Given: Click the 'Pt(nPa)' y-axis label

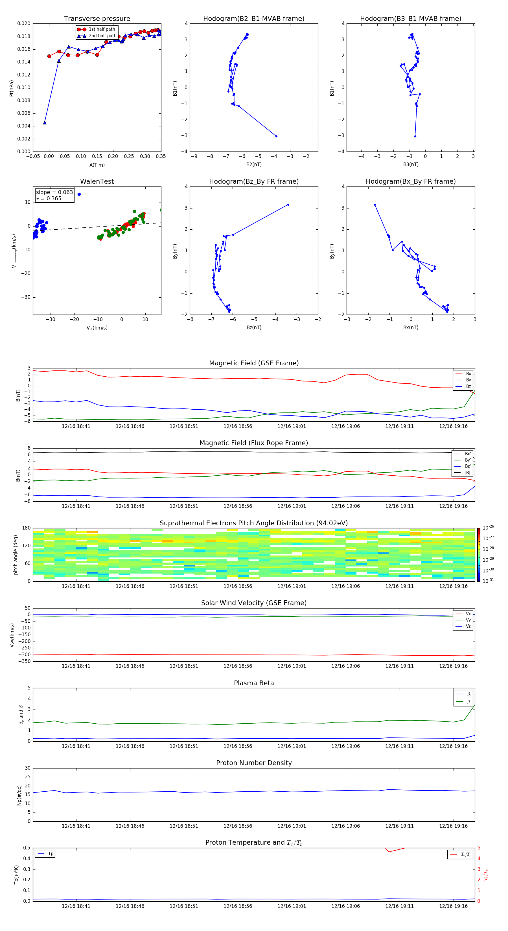Looking at the screenshot, I should click(x=12, y=88).
